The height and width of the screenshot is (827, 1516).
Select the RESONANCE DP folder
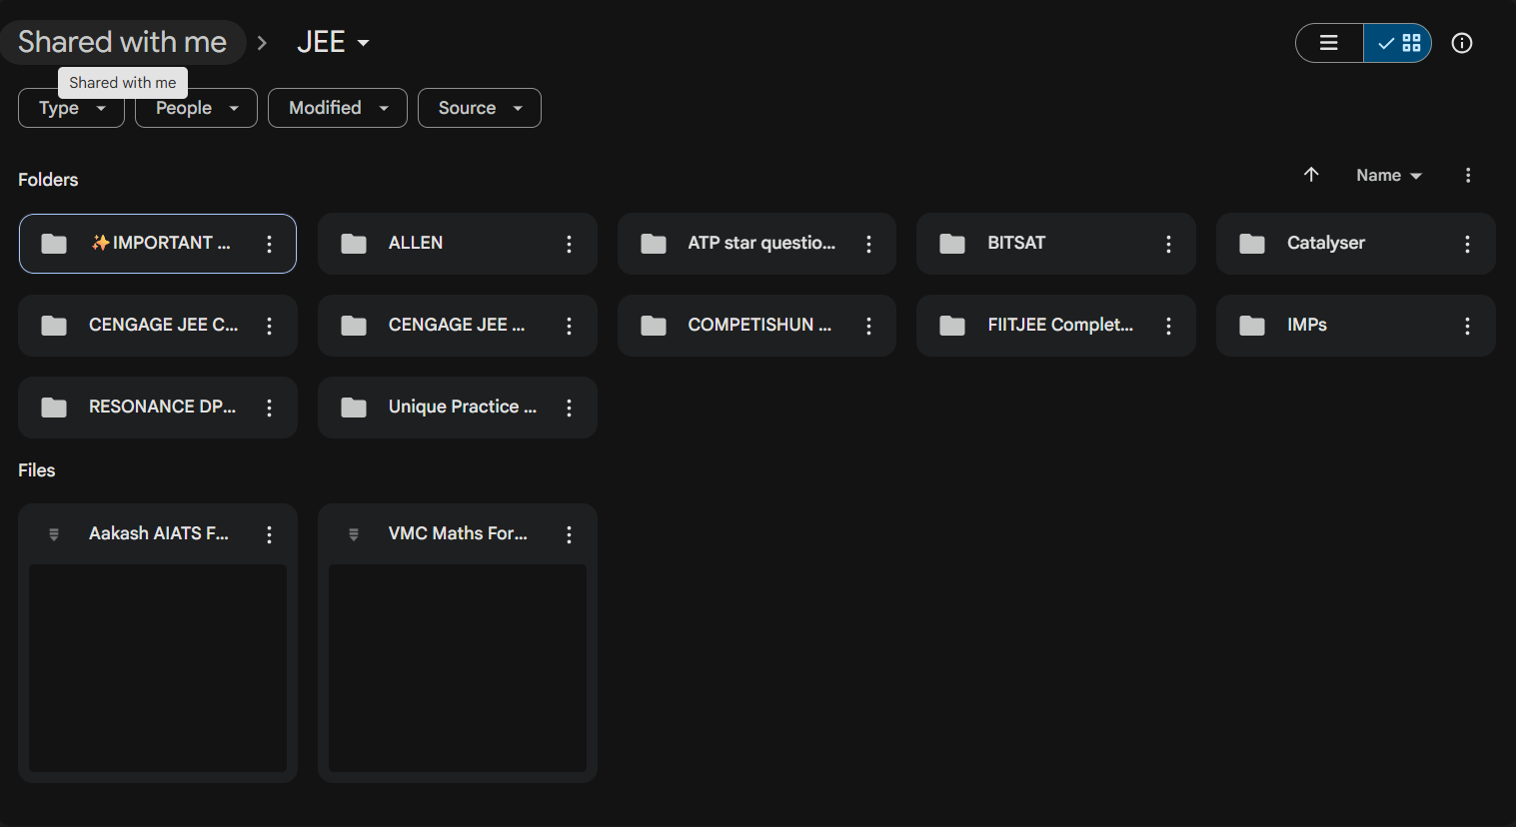click(158, 408)
